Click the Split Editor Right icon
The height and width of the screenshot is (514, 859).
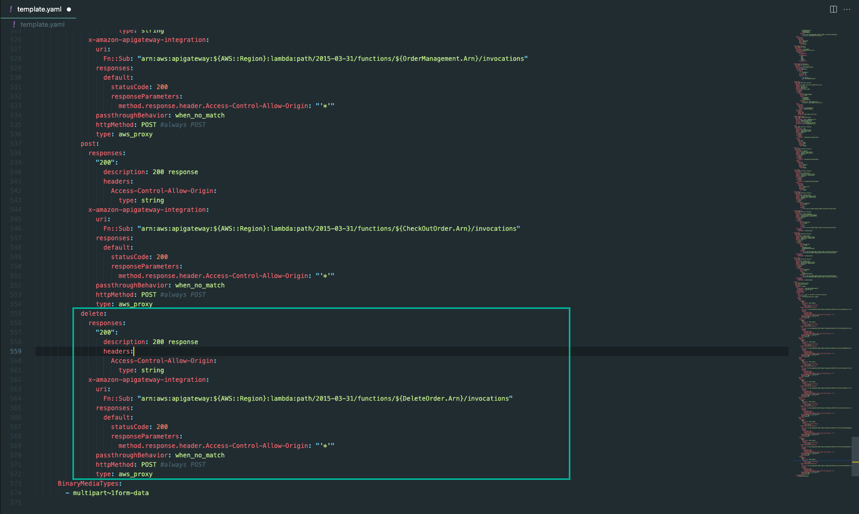click(833, 9)
